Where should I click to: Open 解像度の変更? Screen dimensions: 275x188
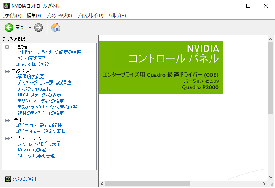31,77
